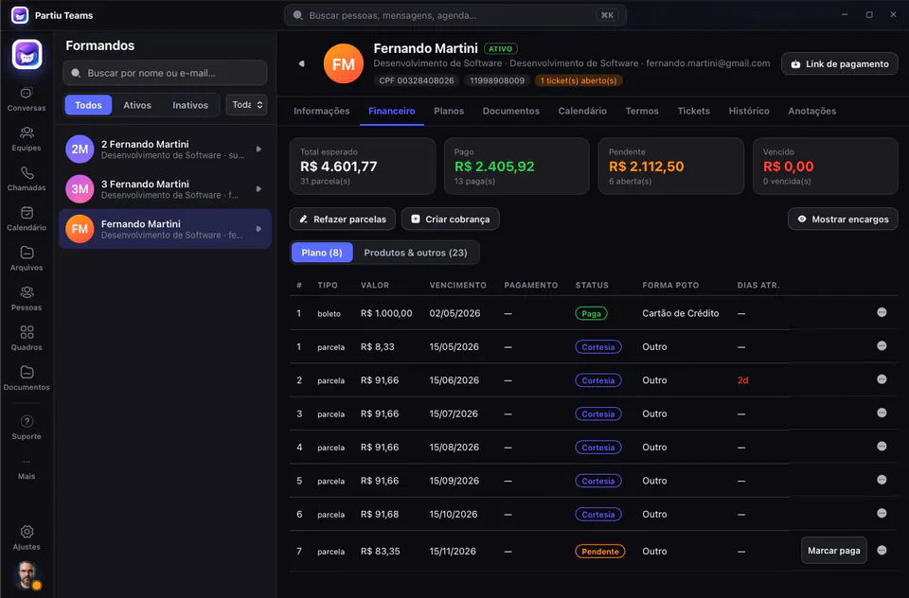
Task: Click the red 2d overdue value
Action: (x=742, y=380)
